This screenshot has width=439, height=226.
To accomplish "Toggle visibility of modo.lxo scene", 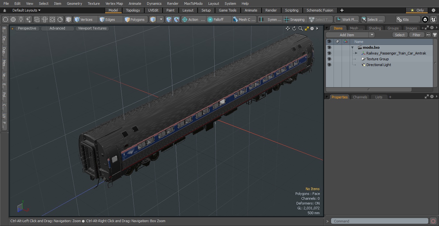I will point(329,47).
